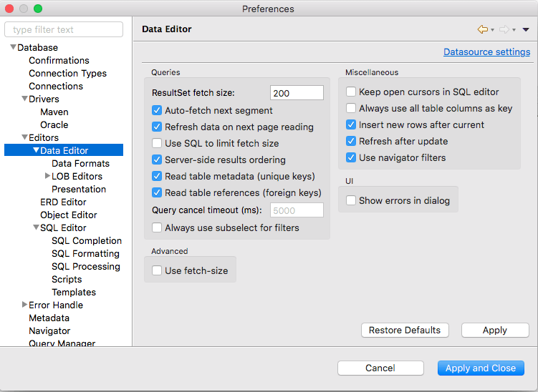Open the Datasource settings link
538x392 pixels.
(x=486, y=52)
